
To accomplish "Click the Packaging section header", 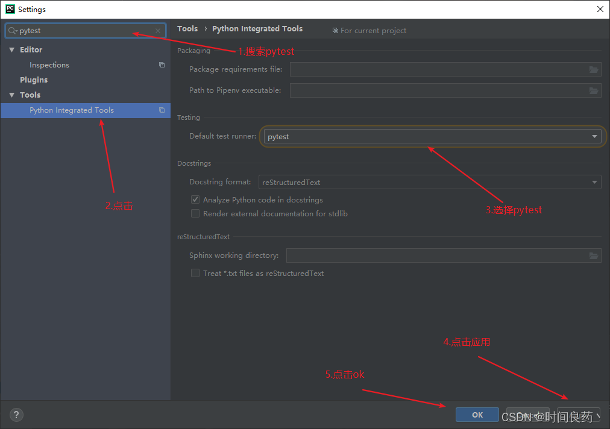I will tap(193, 51).
